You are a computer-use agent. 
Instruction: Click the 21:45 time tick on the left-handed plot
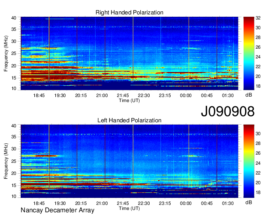tap(123, 203)
